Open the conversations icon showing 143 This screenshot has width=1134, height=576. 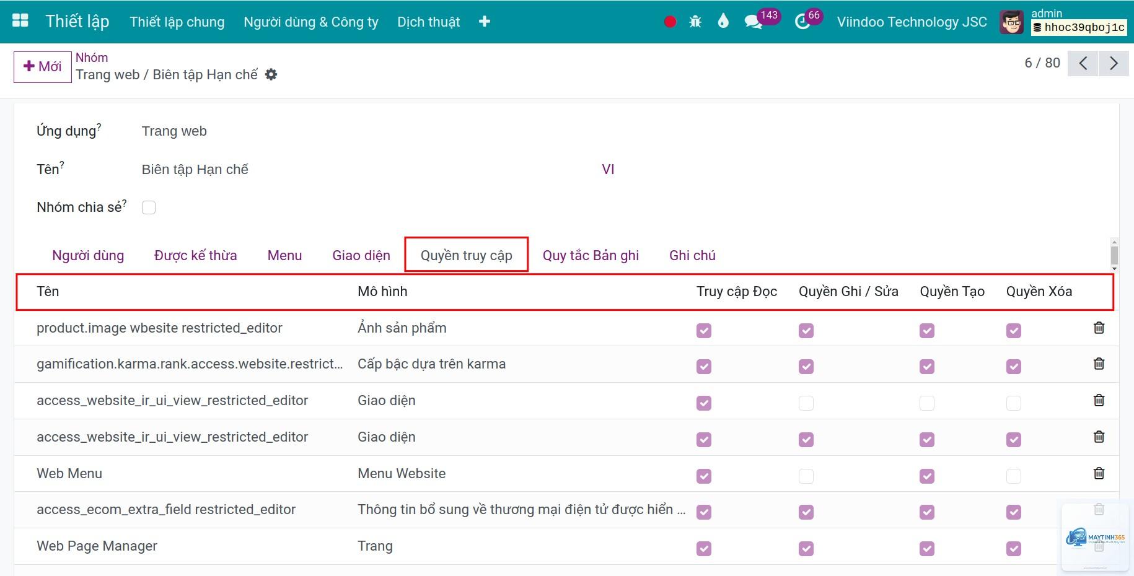754,22
